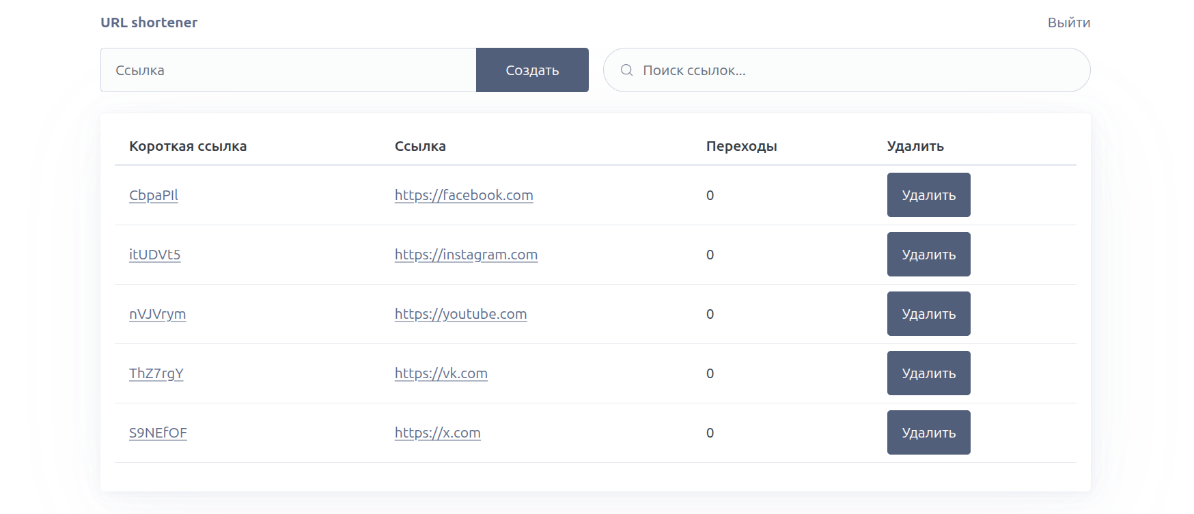Open short link itUDVt5

coord(155,255)
